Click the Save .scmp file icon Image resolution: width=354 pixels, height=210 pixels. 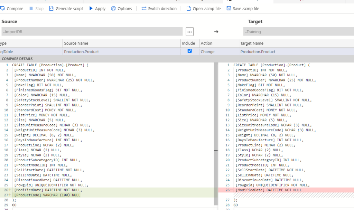click(229, 9)
